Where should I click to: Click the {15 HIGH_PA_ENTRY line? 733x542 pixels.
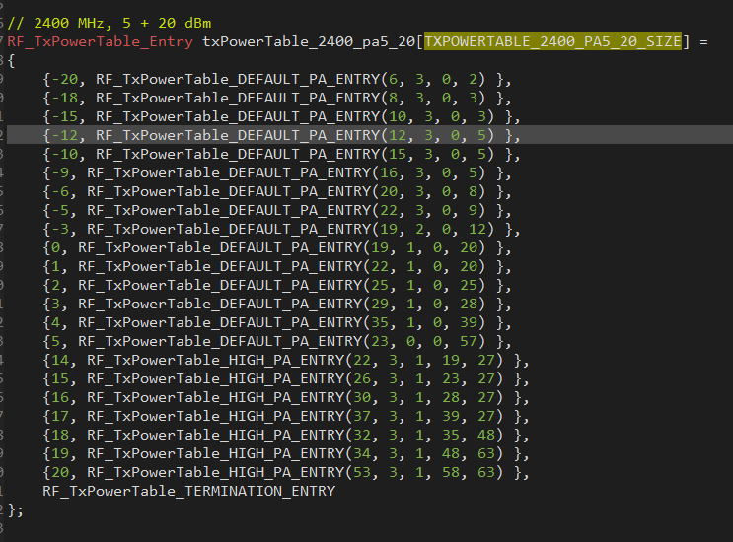(x=286, y=378)
